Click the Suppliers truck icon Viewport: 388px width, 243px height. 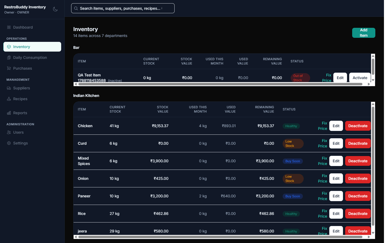point(9,88)
